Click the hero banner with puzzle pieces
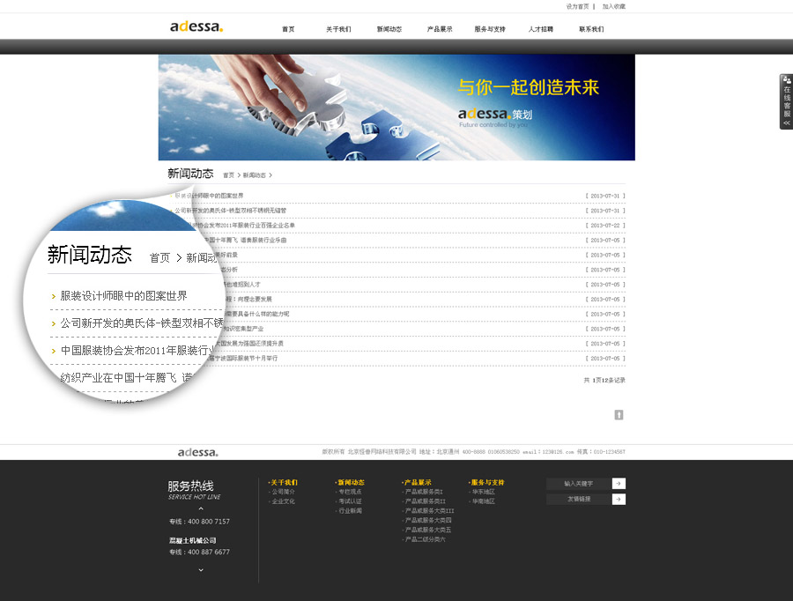This screenshot has width=793, height=601. pos(396,108)
